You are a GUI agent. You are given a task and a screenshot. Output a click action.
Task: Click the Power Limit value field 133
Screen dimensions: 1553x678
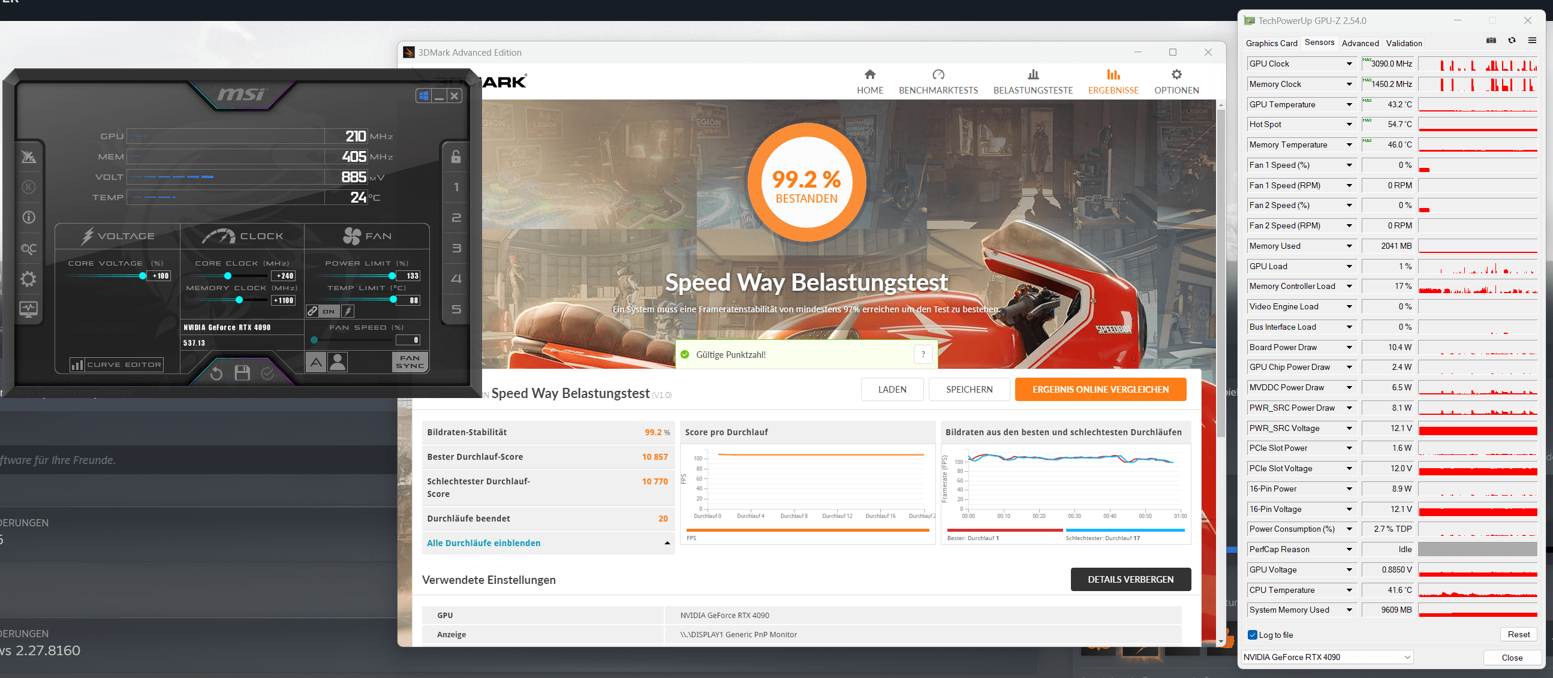(x=409, y=275)
